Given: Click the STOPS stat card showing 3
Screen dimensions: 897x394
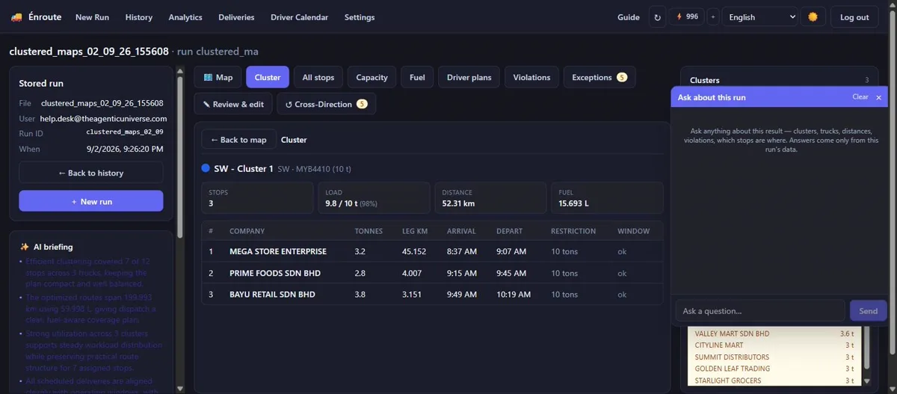Looking at the screenshot, I should [x=257, y=198].
